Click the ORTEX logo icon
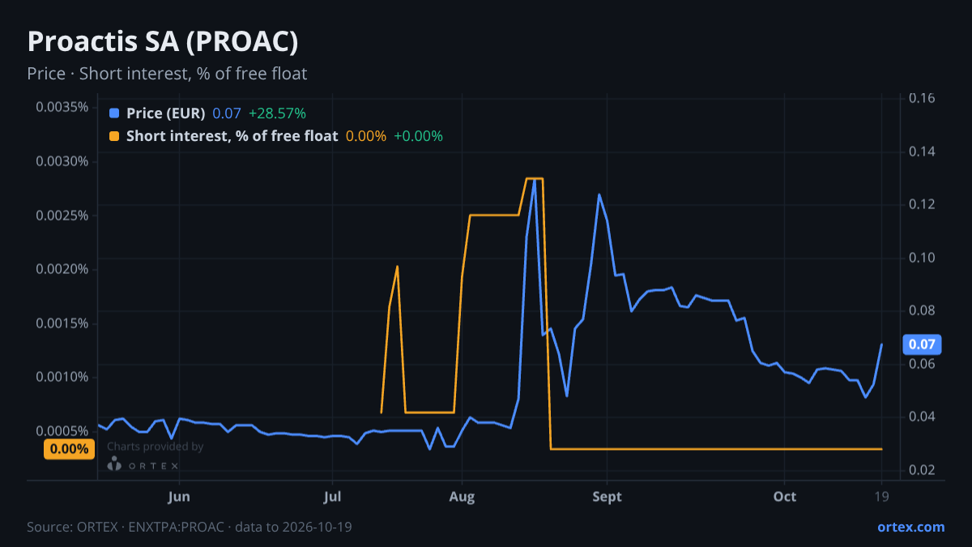The height and width of the screenshot is (547, 972). tap(115, 464)
